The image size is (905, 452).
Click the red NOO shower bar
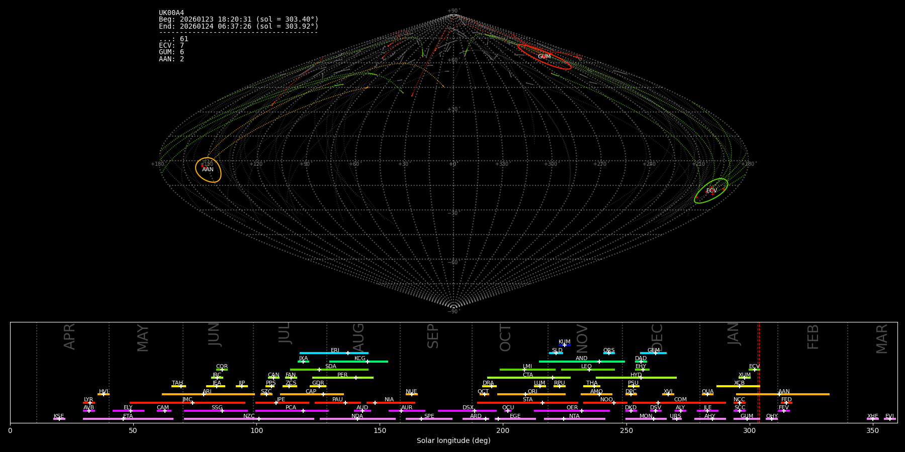click(605, 403)
